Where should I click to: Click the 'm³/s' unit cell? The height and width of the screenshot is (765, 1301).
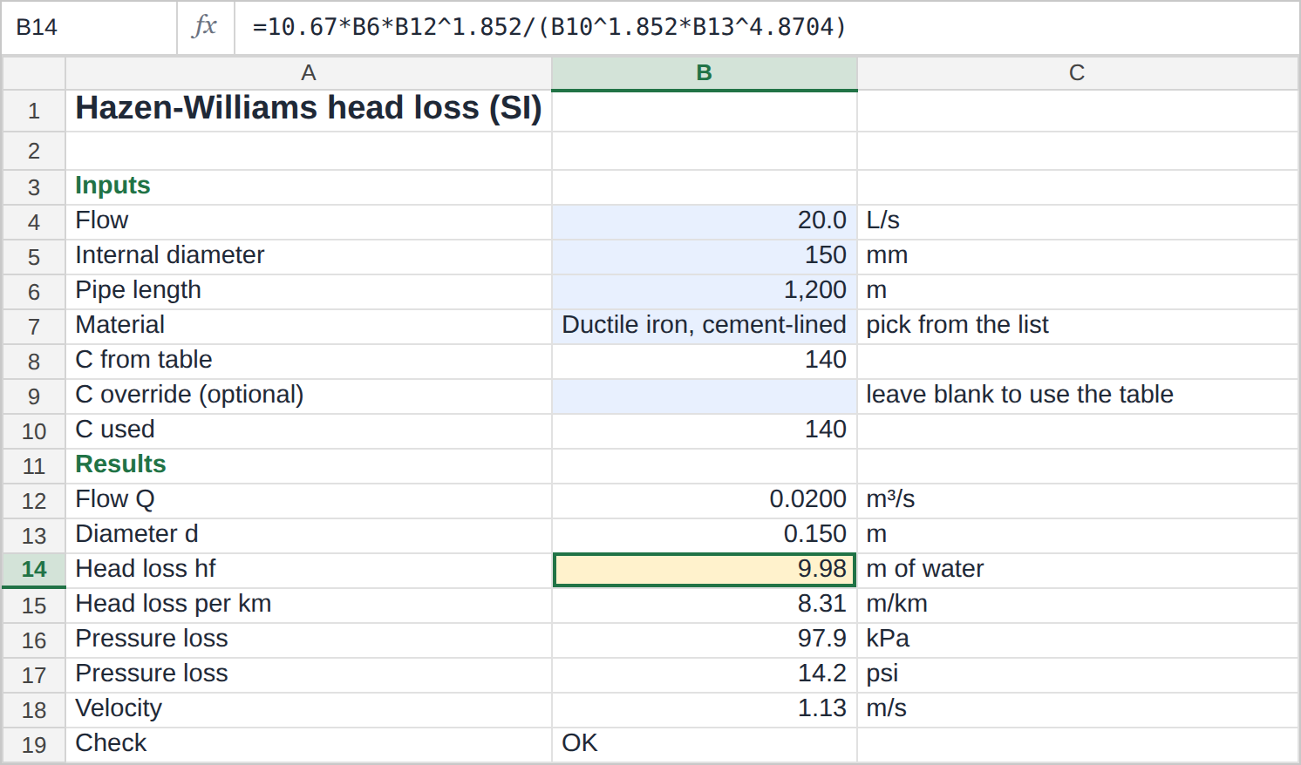(1078, 500)
